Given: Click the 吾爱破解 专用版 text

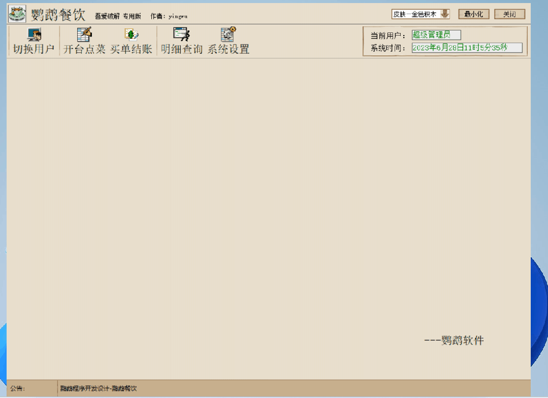Looking at the screenshot, I should click(118, 16).
